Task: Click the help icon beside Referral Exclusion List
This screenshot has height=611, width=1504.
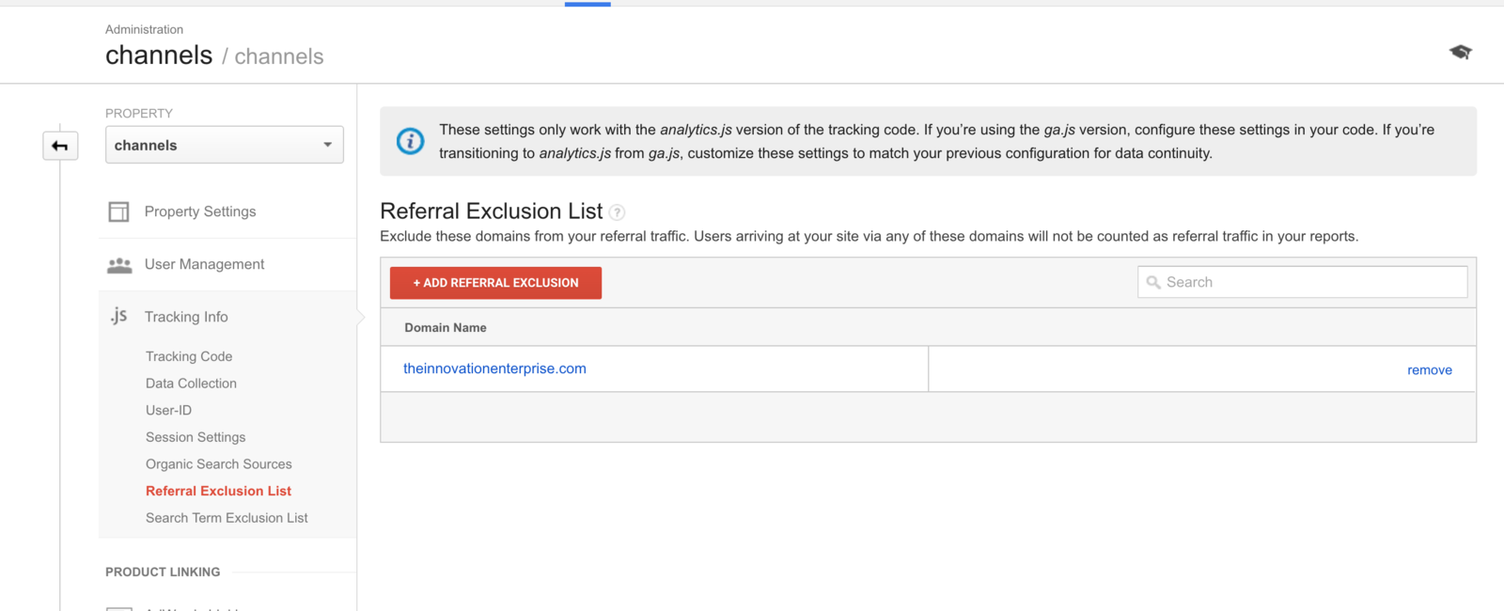Action: [x=617, y=212]
